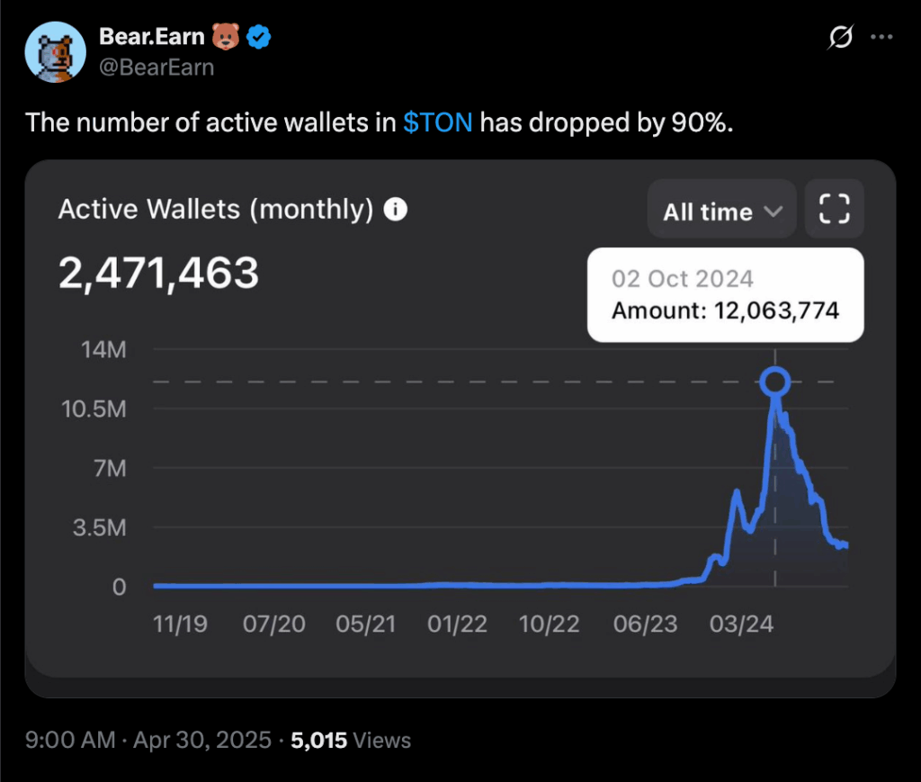Click the 5,015 Views count
Screen dimensions: 921x782
[x=353, y=741]
